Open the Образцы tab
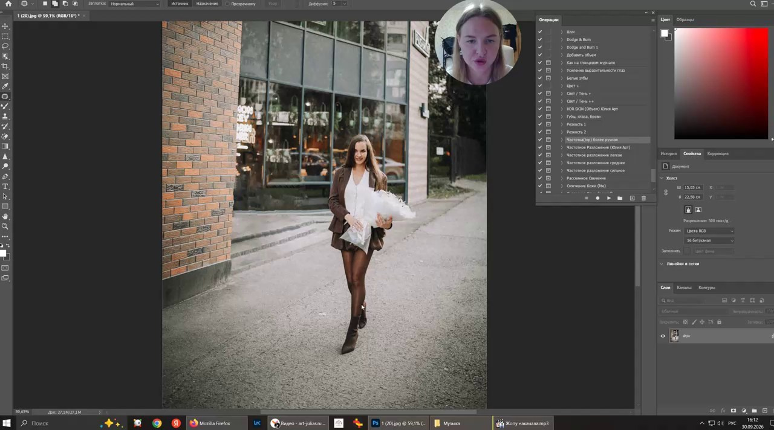The height and width of the screenshot is (430, 774). point(685,19)
